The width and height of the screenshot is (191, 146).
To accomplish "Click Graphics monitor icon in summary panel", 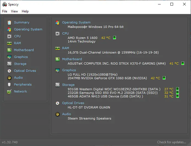I will [x=57, y=70].
